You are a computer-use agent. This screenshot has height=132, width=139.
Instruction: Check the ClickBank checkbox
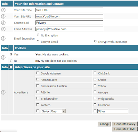[95, 73]
